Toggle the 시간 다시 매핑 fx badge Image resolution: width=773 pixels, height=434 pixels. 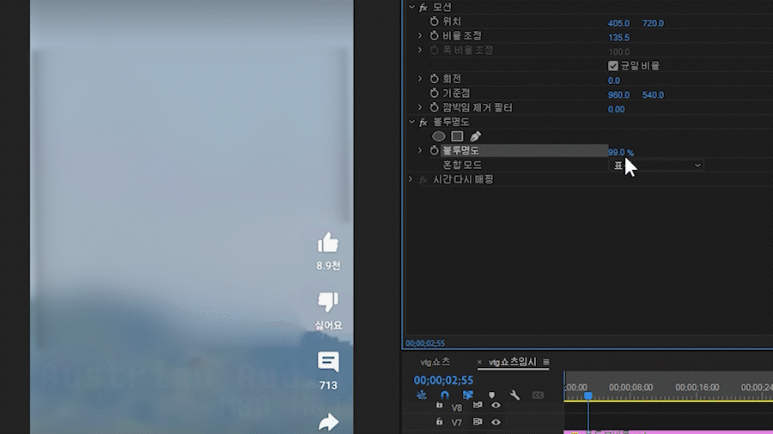tap(423, 179)
